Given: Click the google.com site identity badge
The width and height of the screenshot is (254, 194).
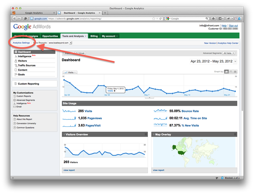Looking at the screenshot, I should (x=39, y=19).
